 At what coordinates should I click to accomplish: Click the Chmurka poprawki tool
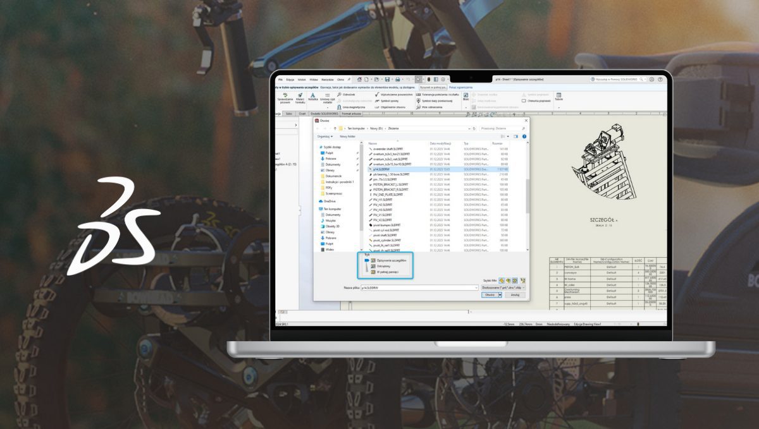535,100
